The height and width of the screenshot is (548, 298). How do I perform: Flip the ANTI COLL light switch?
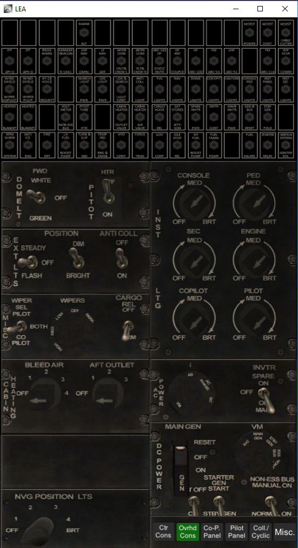coord(122,258)
